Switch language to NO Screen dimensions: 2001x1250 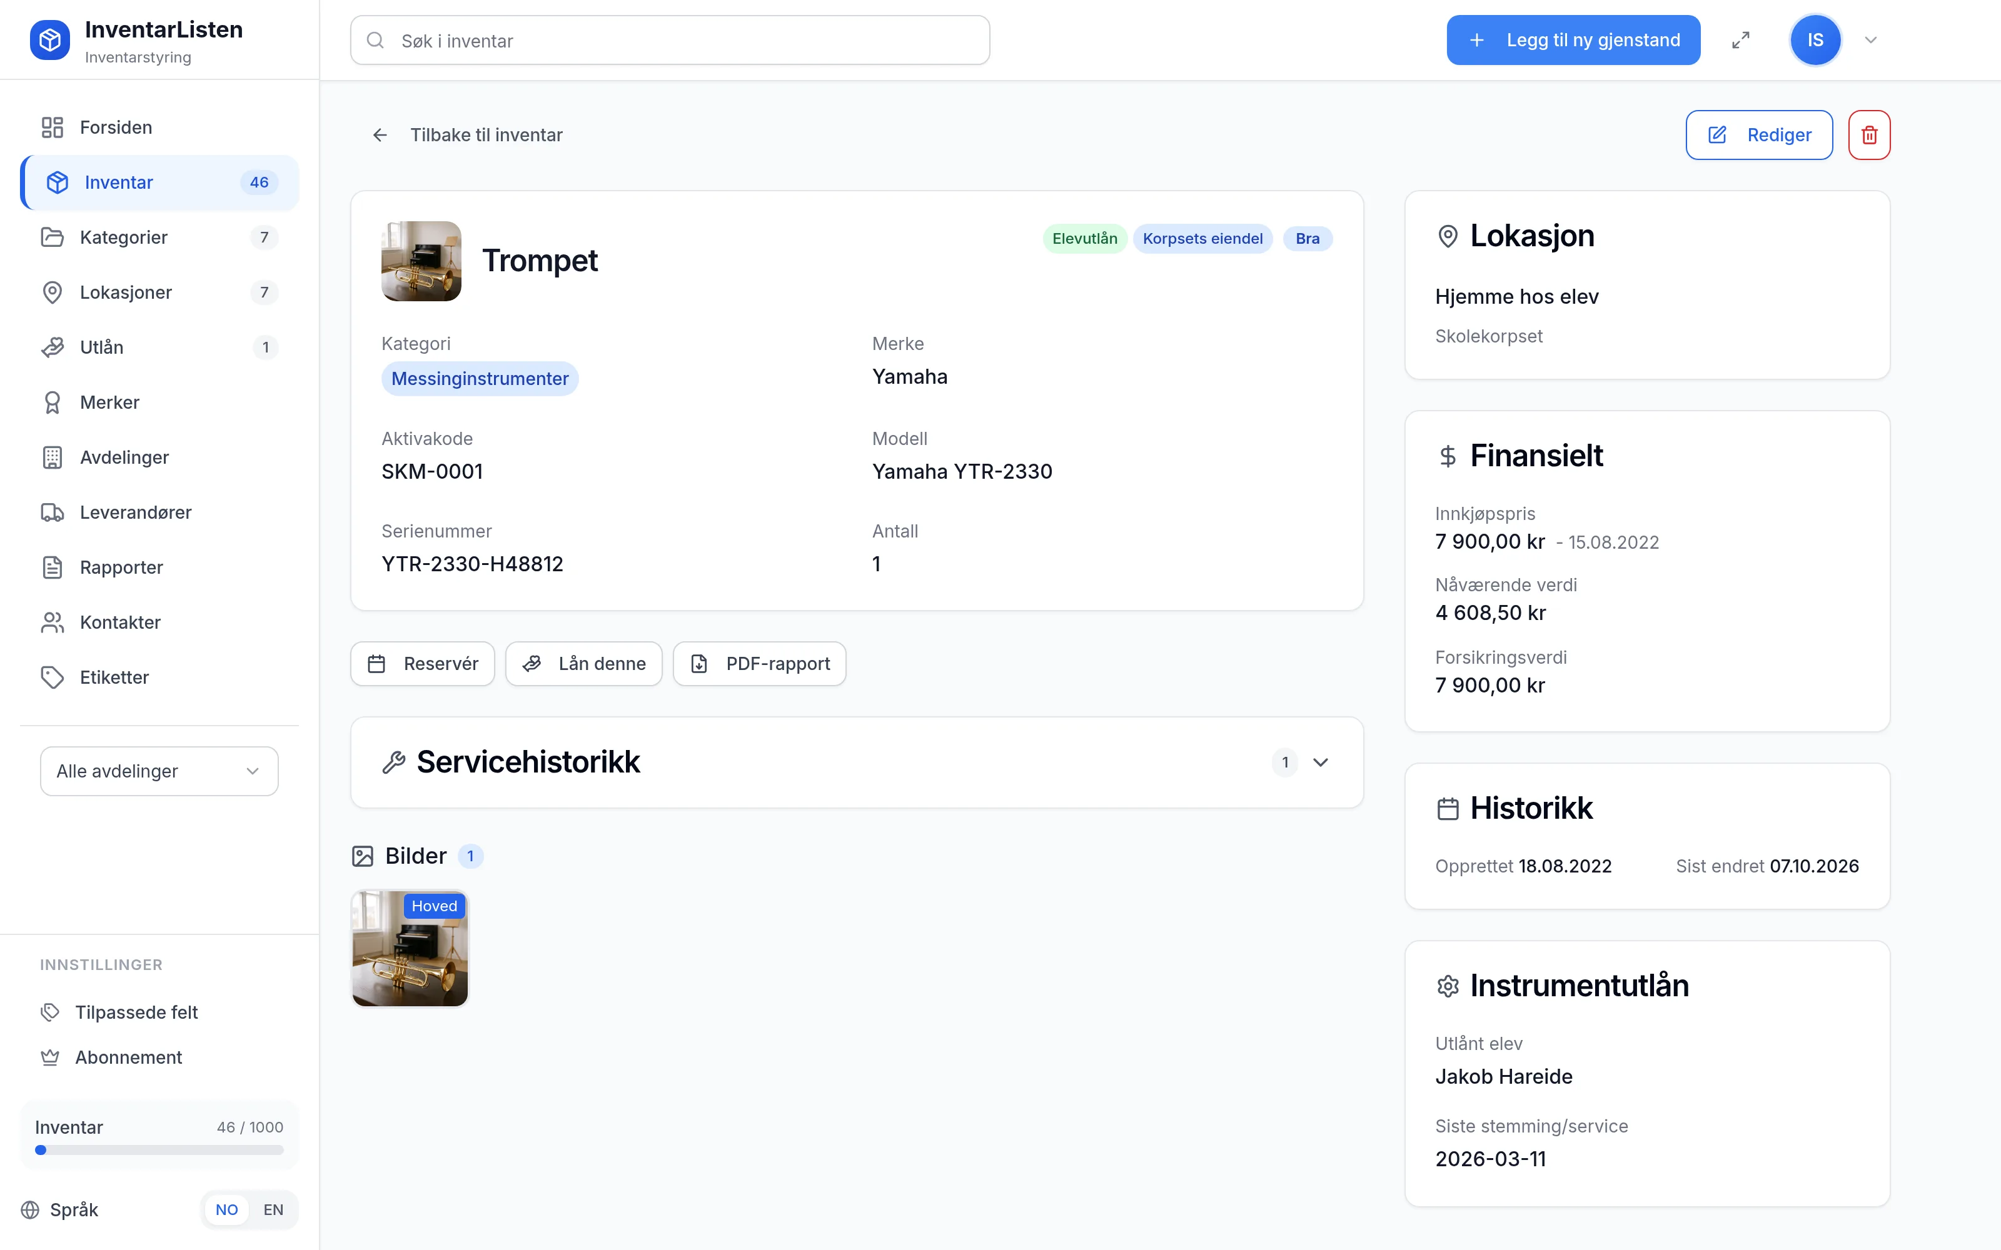(226, 1209)
